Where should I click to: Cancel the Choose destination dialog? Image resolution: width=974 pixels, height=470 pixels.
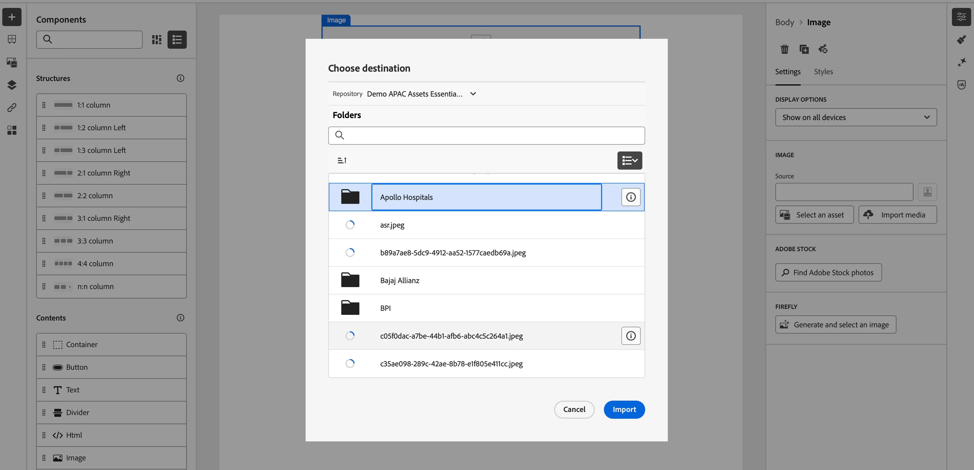[x=574, y=409]
